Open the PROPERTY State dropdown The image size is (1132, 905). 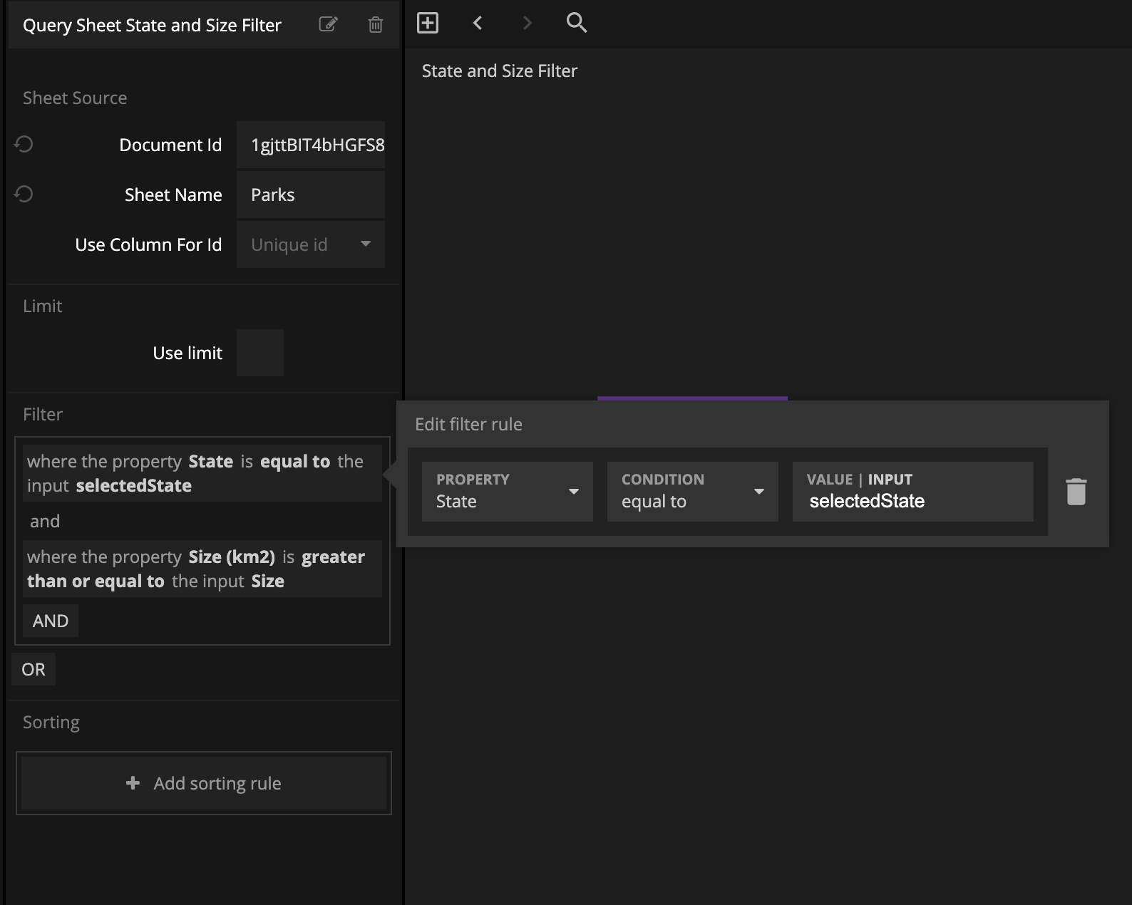pos(508,492)
